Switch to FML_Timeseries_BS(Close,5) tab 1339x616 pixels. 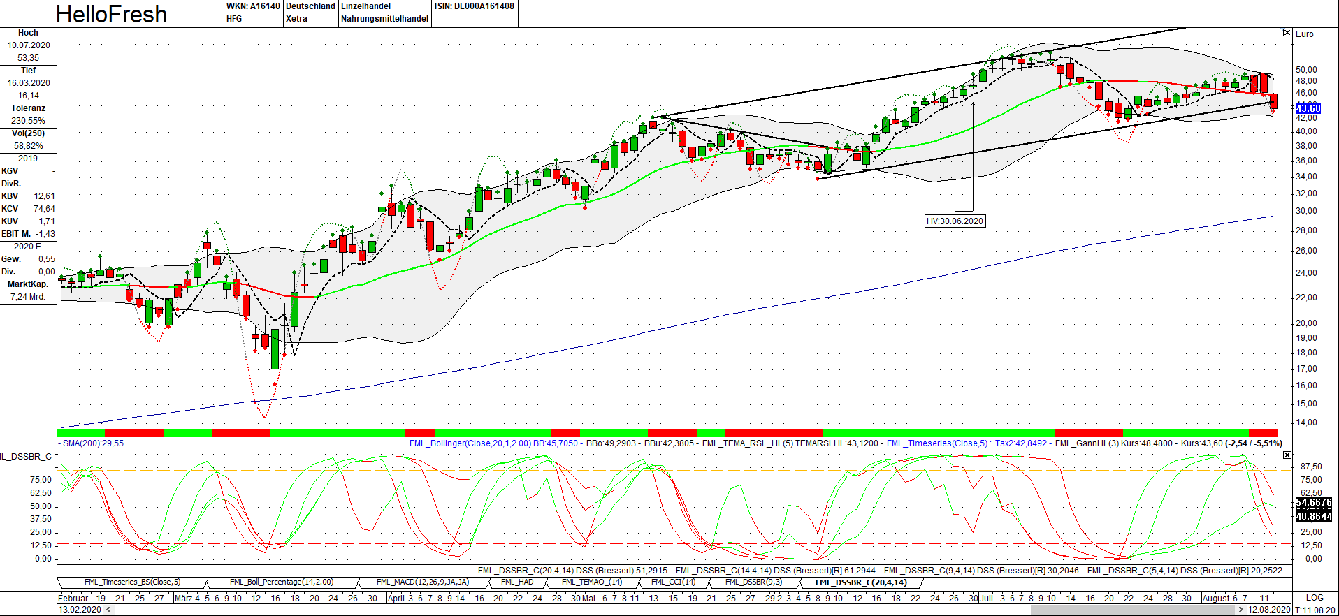pyautogui.click(x=132, y=582)
